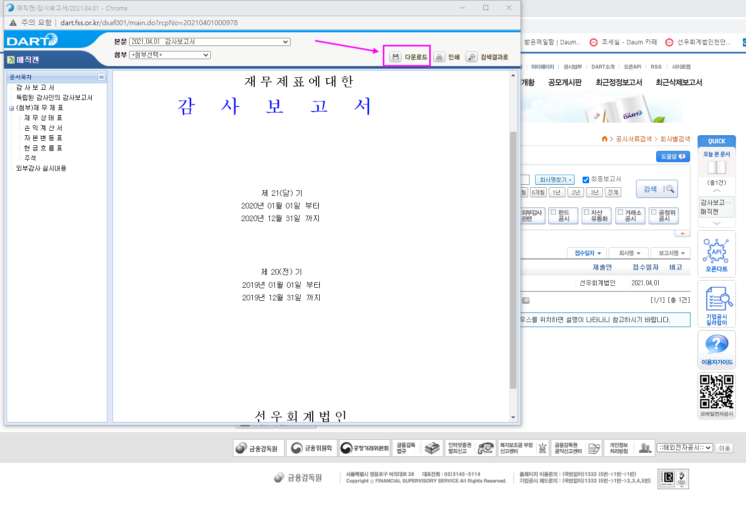Select the 6개월 period button
Screen dimensions: 746x531
538,192
